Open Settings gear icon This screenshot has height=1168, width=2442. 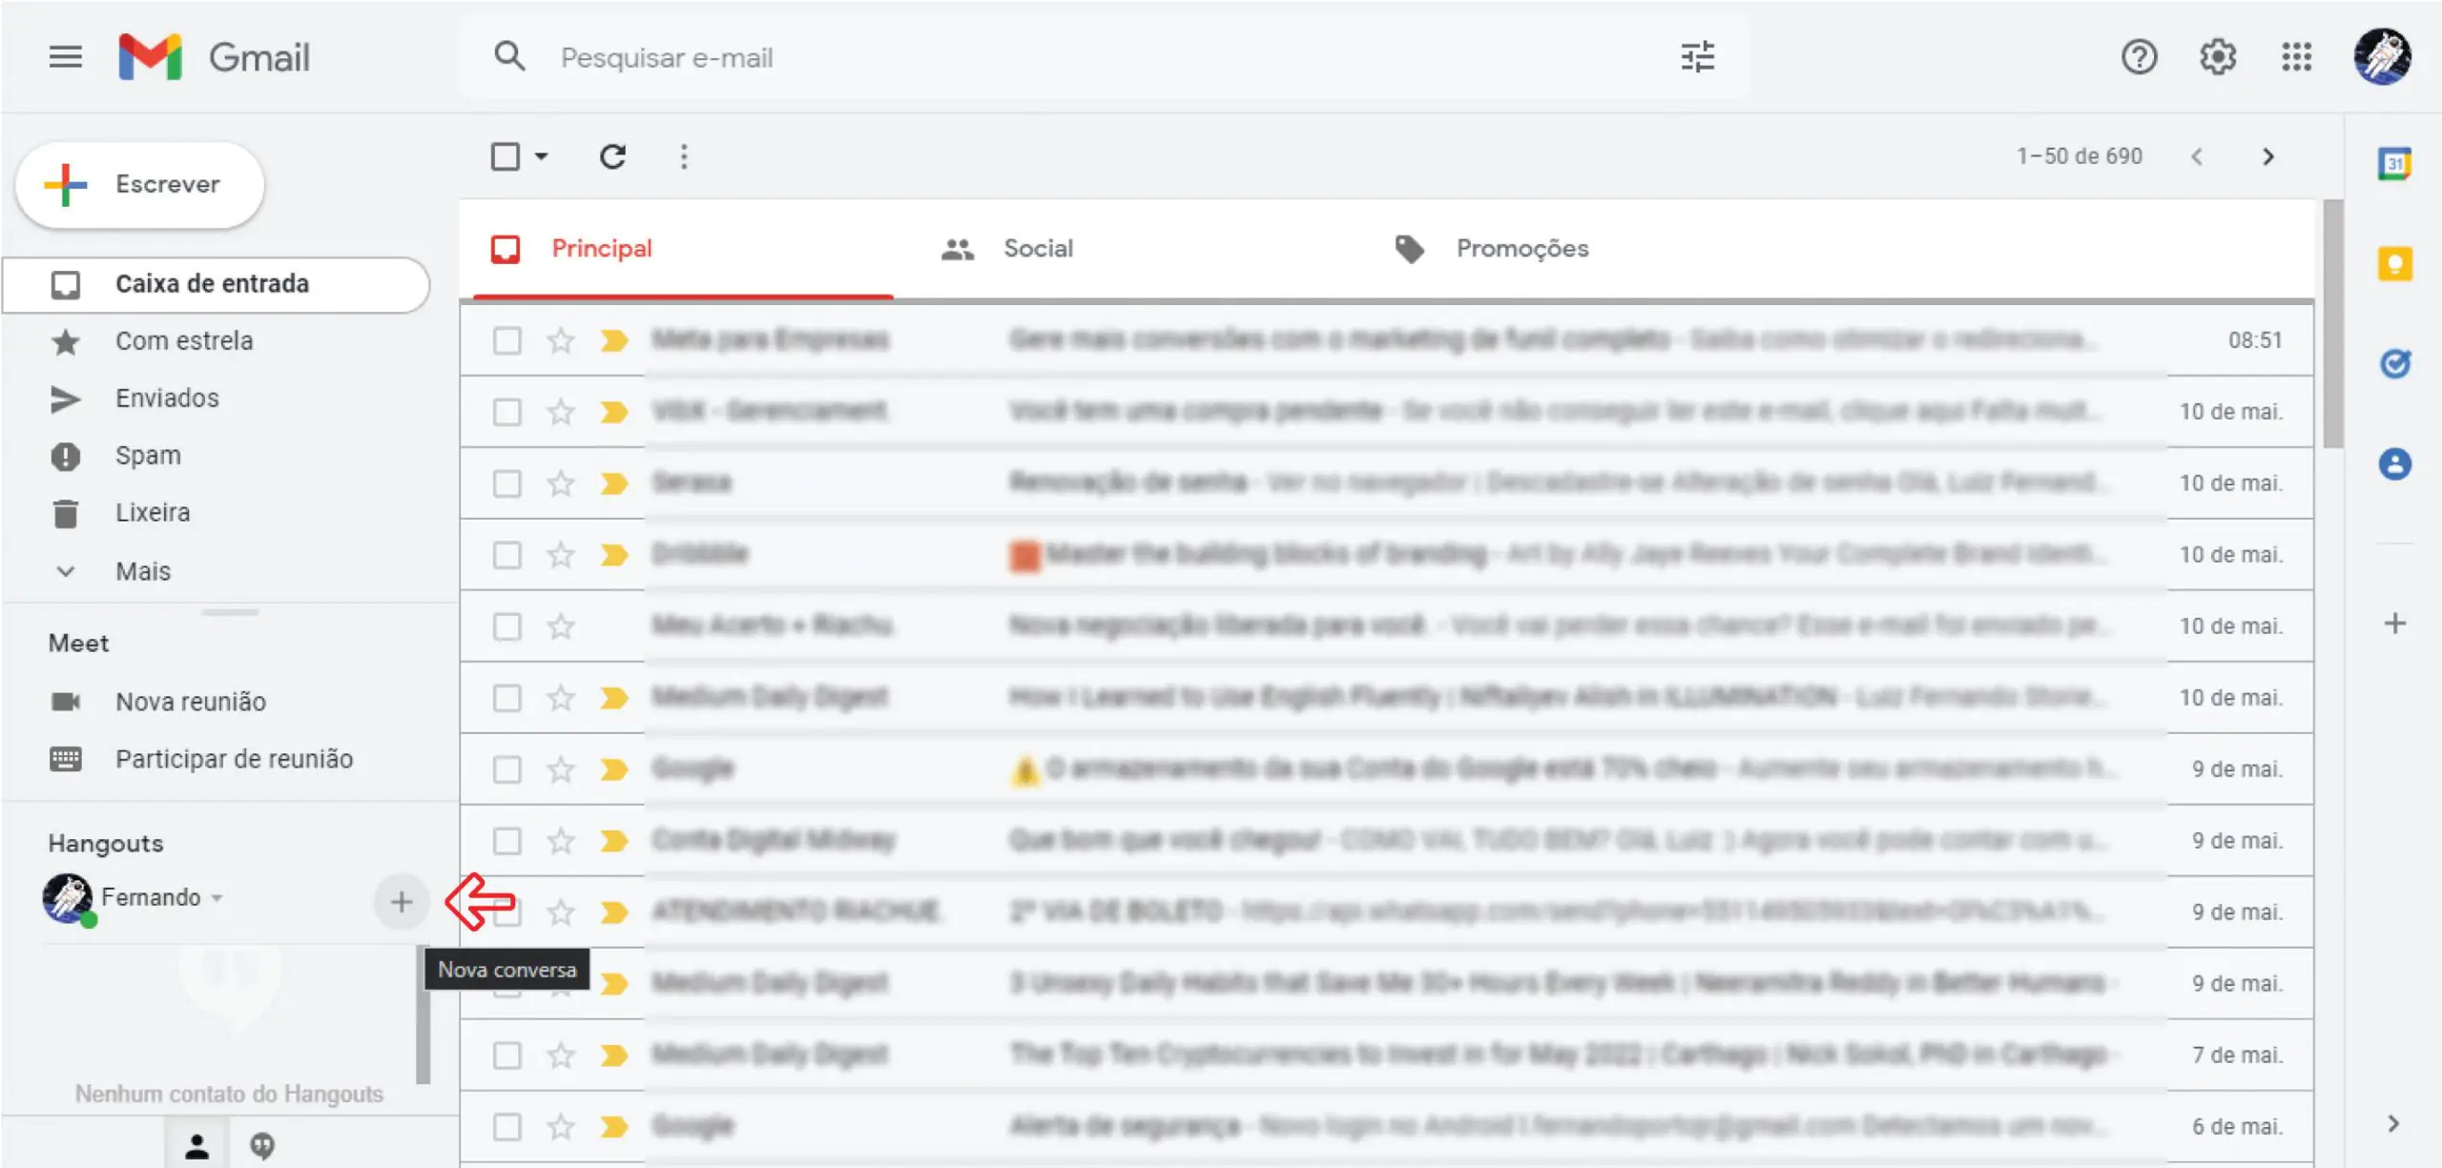(2218, 57)
